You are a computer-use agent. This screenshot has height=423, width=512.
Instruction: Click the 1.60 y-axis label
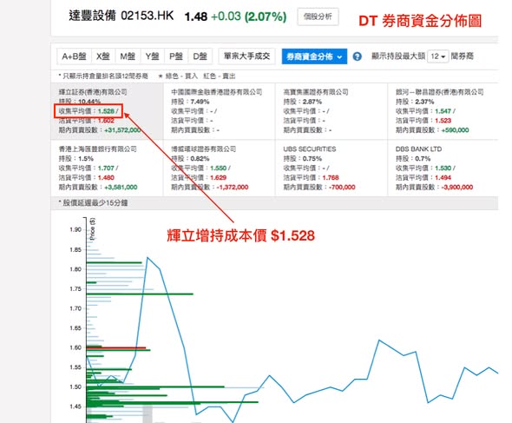pyautogui.click(x=75, y=347)
